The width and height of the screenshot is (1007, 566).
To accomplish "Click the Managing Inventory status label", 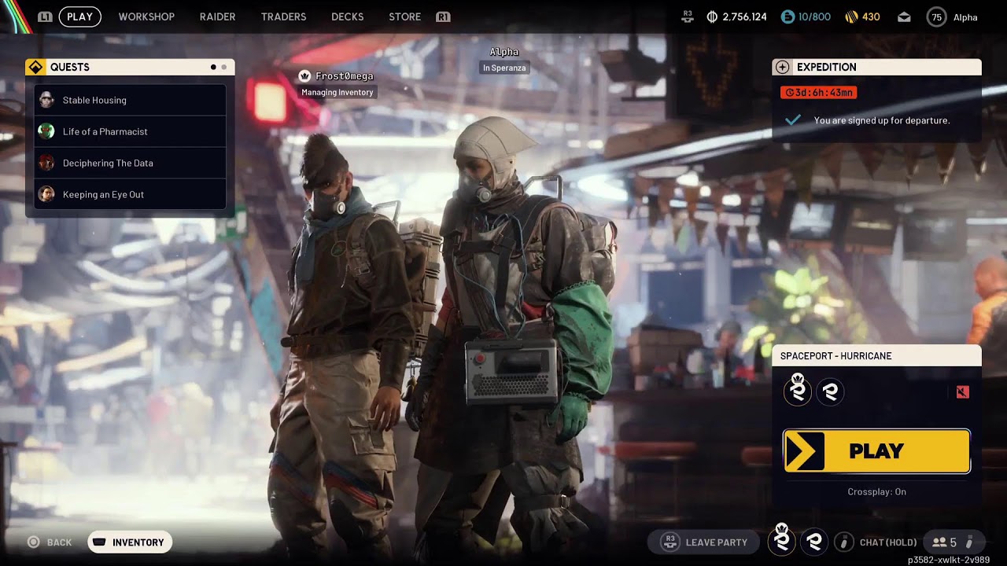I will coord(337,93).
